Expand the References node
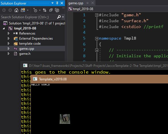 click(8, 33)
